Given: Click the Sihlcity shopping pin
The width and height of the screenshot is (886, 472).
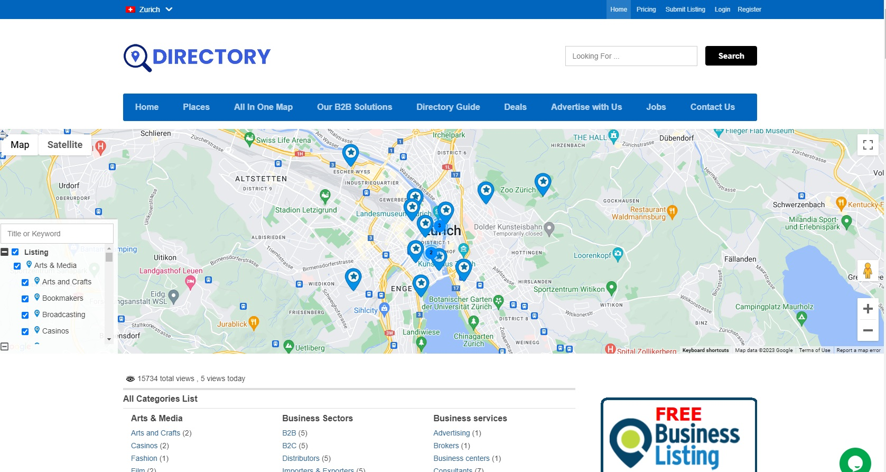Looking at the screenshot, I should 384,309.
